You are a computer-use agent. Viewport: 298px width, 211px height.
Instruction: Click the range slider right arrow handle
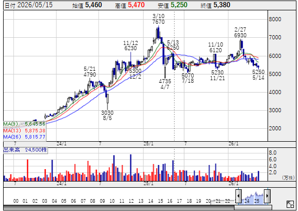267,196
